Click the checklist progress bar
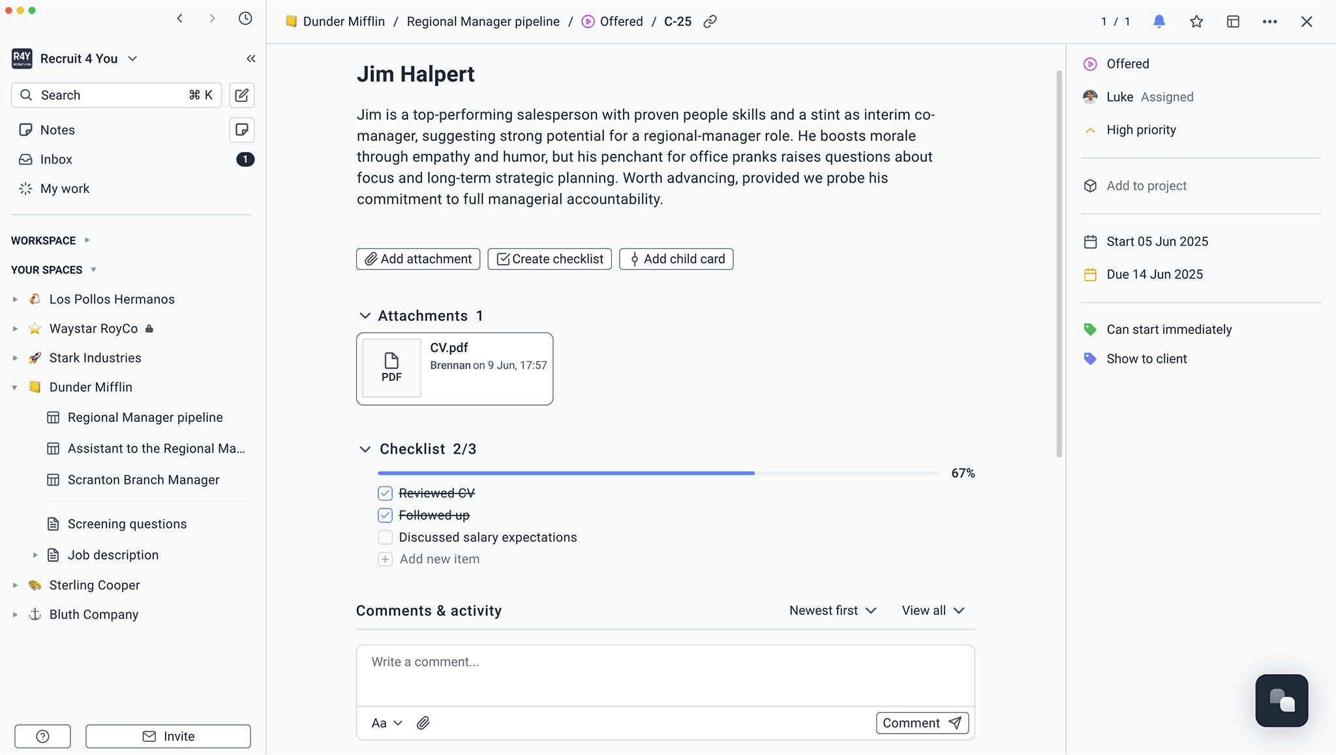1336x755 pixels. pyautogui.click(x=659, y=473)
